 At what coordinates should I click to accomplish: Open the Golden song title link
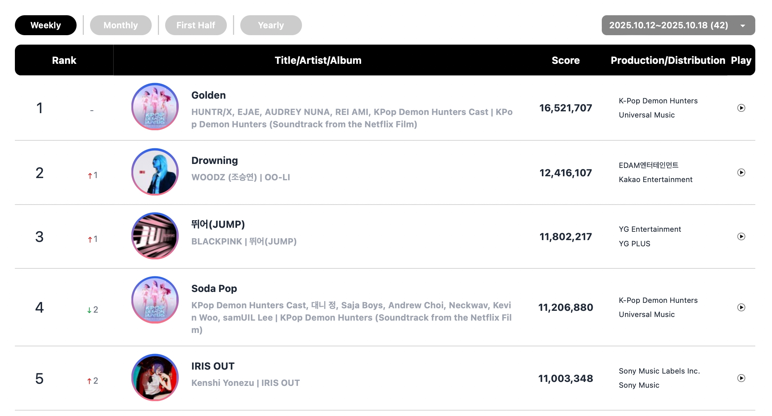click(x=208, y=95)
